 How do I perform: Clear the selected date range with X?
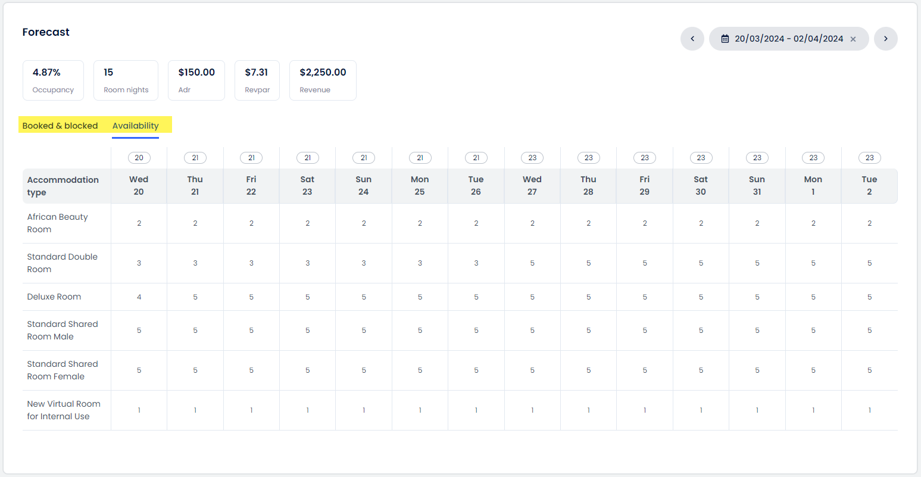853,39
